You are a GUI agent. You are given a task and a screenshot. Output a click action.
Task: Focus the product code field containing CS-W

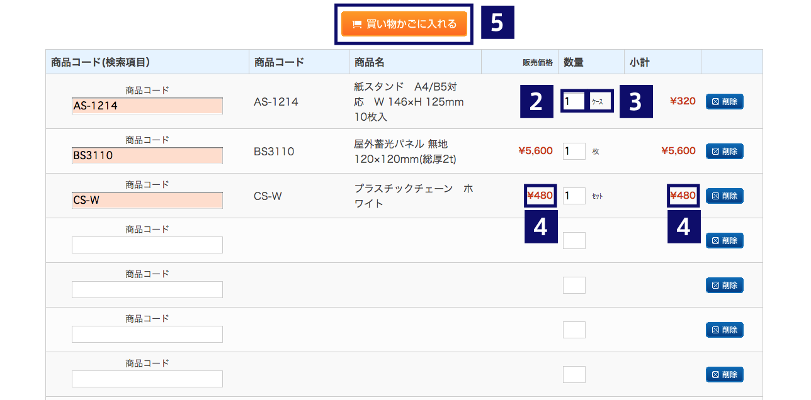[147, 200]
